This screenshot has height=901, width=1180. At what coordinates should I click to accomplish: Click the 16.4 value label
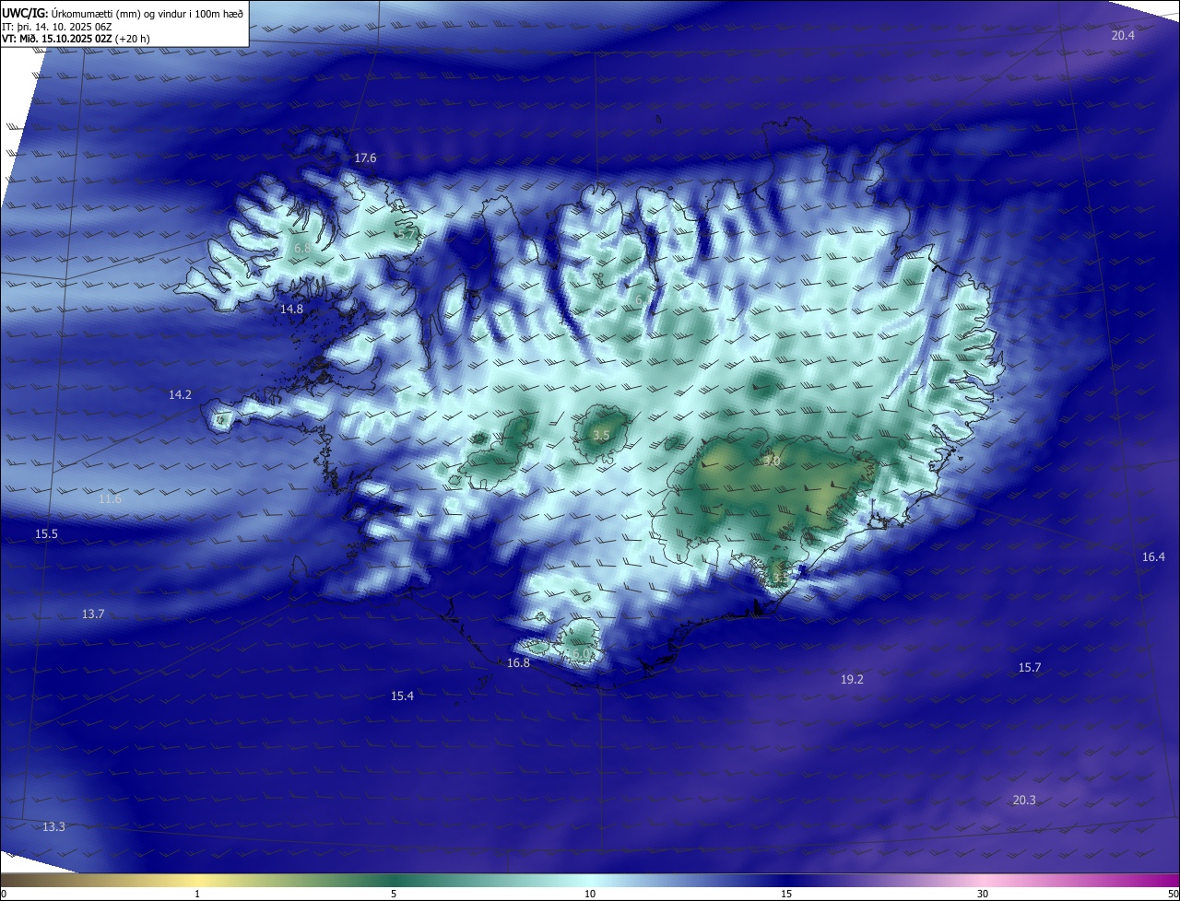pos(1153,556)
